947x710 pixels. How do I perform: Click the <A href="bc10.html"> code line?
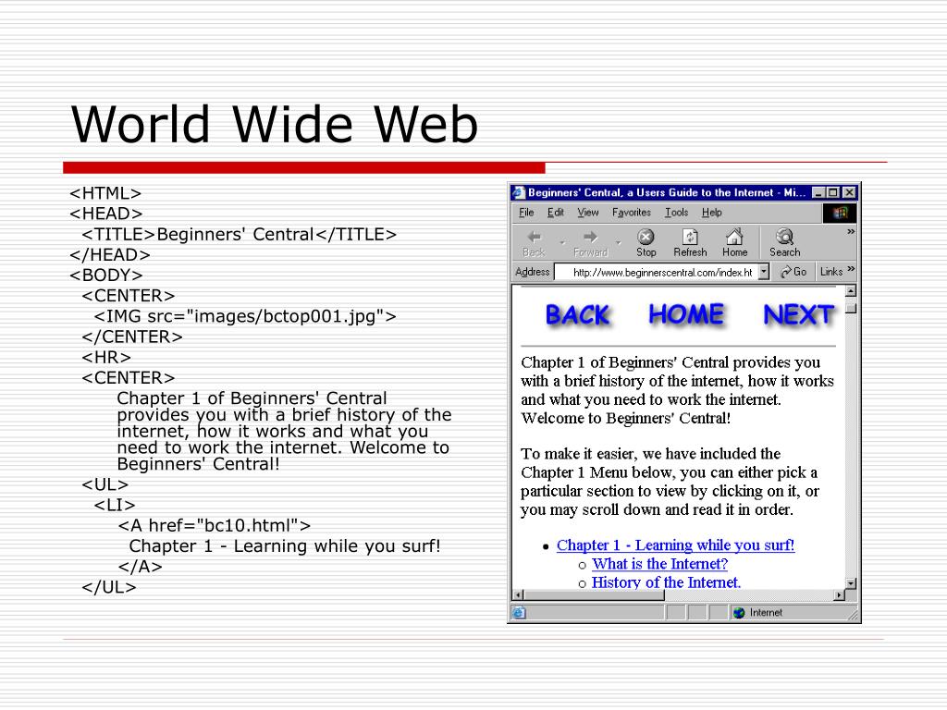point(215,525)
